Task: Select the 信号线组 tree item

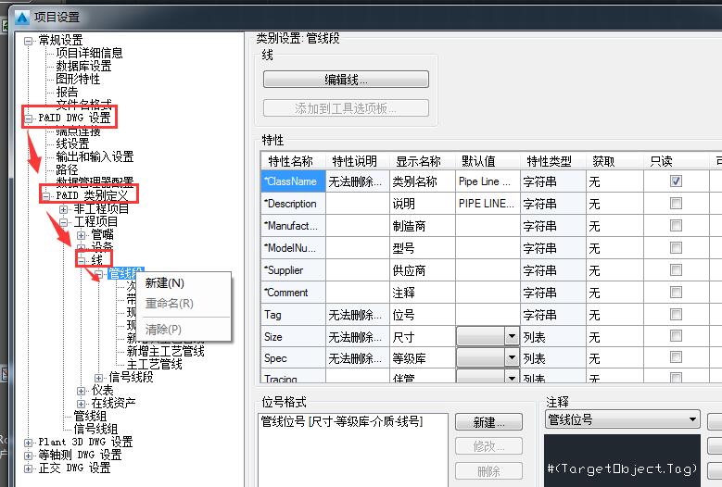Action: click(95, 429)
